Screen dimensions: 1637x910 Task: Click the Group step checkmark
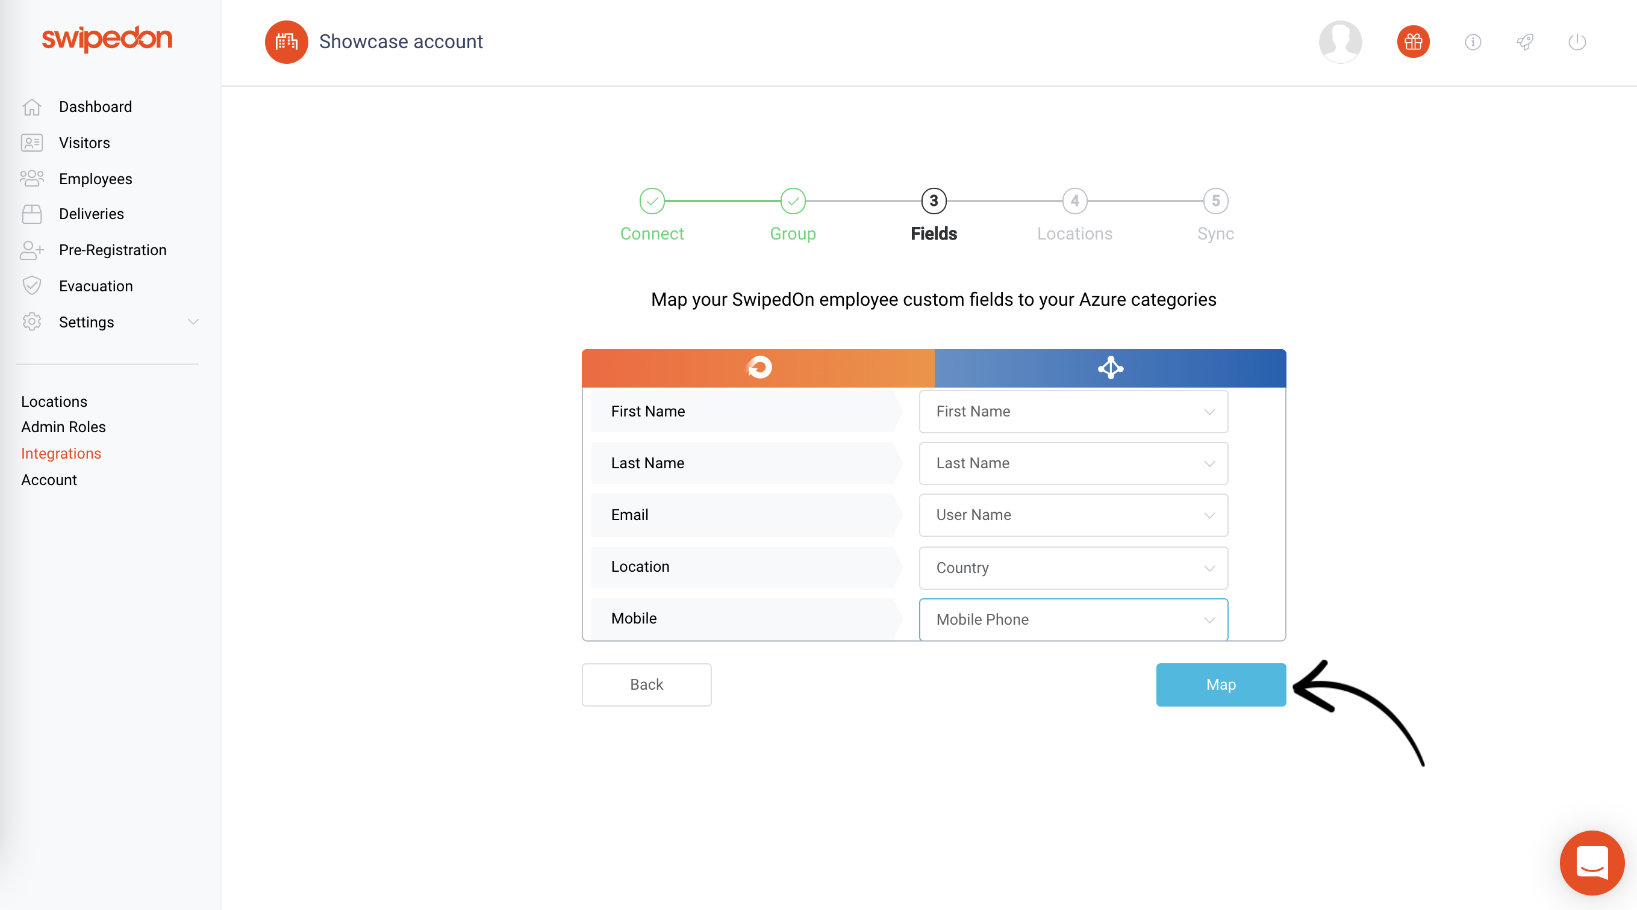[793, 201]
